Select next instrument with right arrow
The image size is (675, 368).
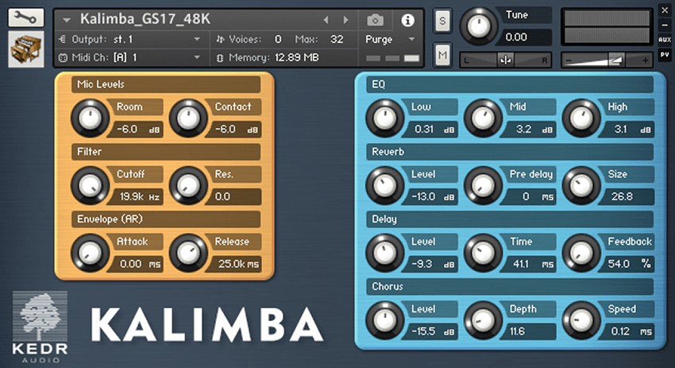pos(345,20)
